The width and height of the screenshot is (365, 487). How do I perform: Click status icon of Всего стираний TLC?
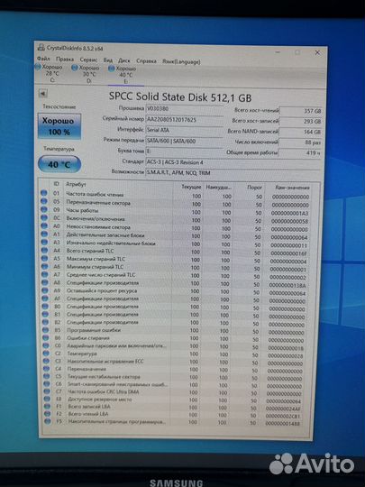45,250
